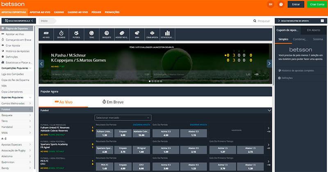This screenshot has width=328, height=172.
Task: Open the Em Breve stopwatch icon
Action: tap(61, 34)
